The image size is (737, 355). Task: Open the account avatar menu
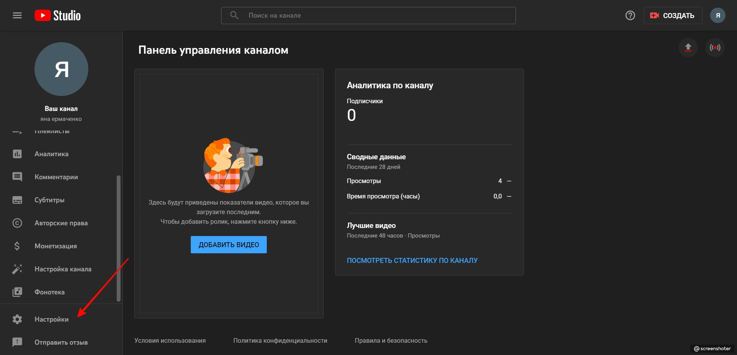[717, 15]
